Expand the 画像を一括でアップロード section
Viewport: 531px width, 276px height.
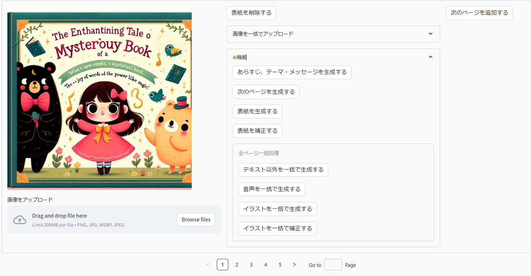pos(333,34)
